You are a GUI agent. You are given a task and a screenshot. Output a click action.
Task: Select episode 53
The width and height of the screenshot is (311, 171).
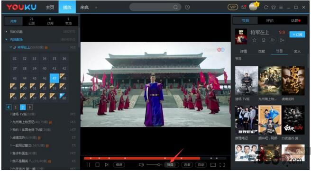(x=55, y=88)
